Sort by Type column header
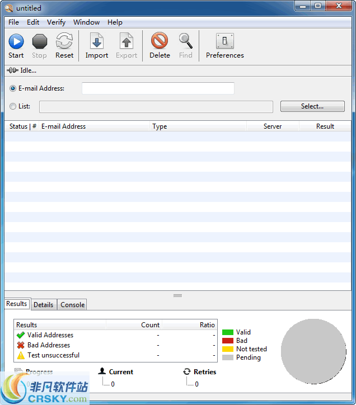Image resolution: width=356 pixels, height=405 pixels. tap(198, 126)
